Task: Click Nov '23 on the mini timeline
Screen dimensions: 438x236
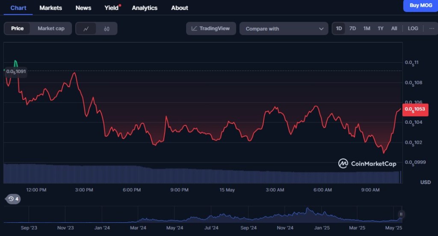Action: (65, 228)
